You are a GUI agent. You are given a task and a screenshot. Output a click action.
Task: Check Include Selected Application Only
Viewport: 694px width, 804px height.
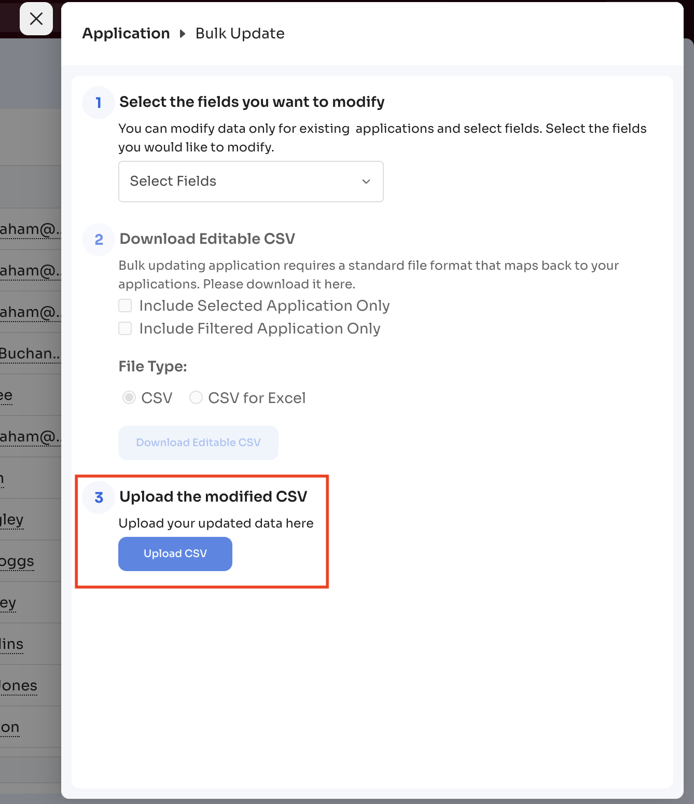(125, 306)
